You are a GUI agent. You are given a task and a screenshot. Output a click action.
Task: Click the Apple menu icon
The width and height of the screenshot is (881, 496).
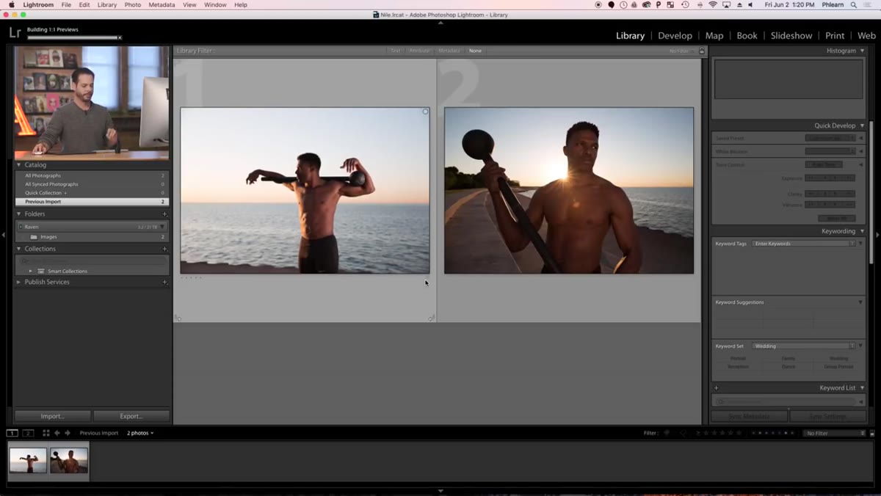[x=11, y=4]
